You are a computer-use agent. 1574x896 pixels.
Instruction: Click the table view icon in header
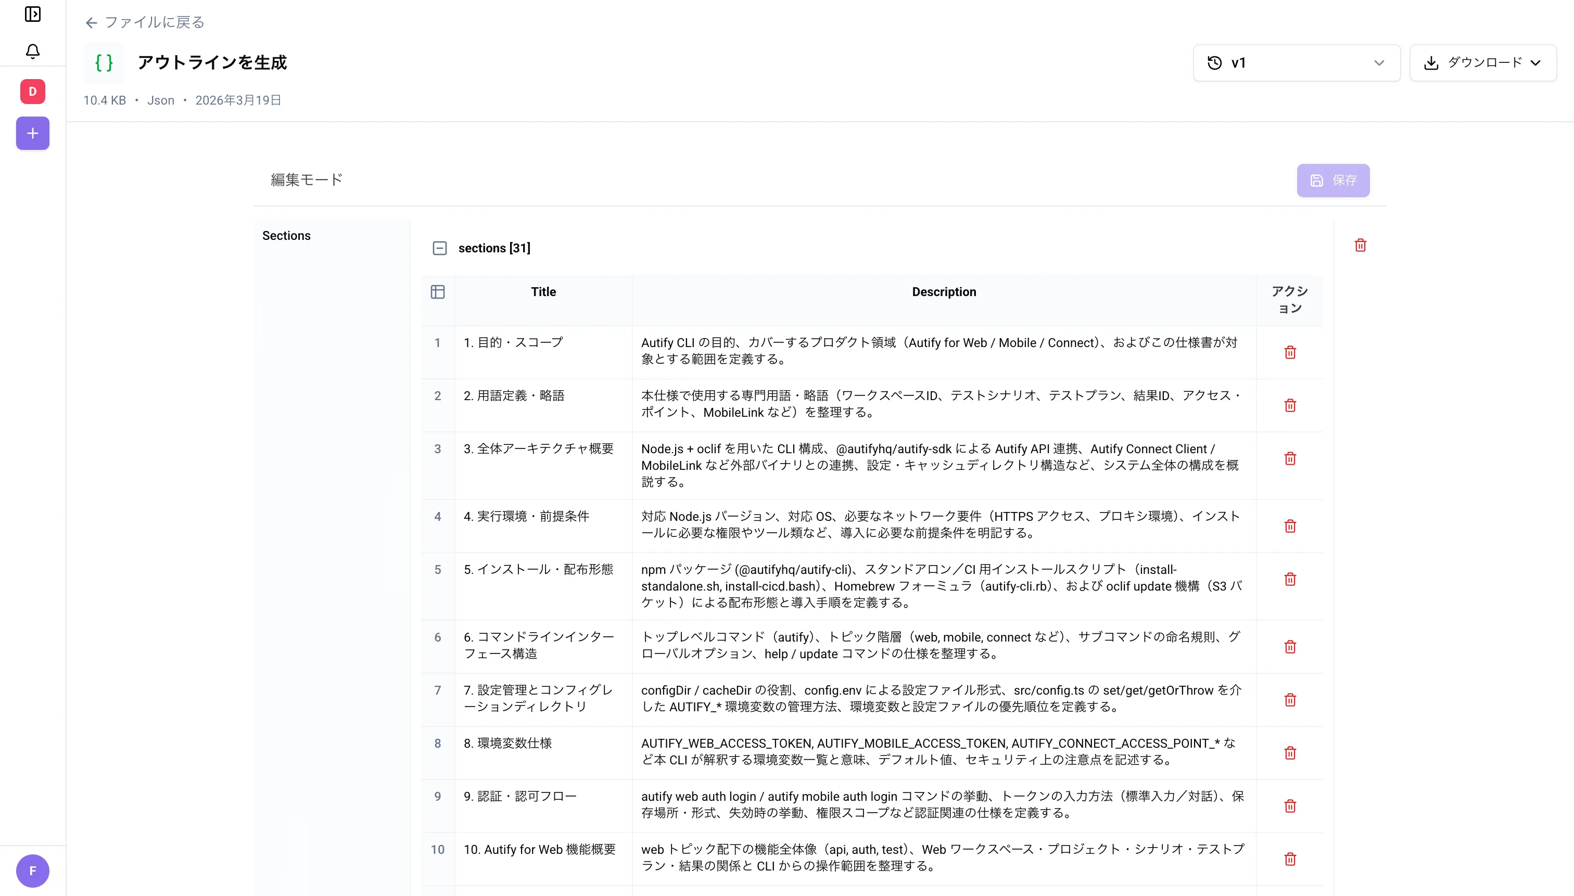click(x=438, y=292)
